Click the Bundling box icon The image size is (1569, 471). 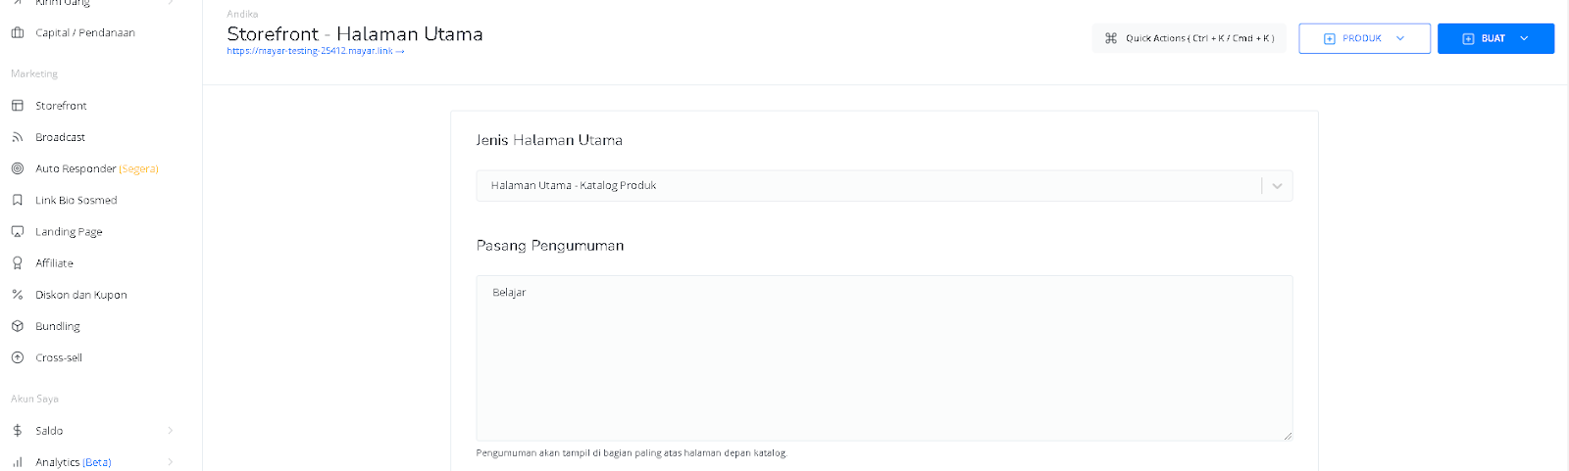(17, 326)
